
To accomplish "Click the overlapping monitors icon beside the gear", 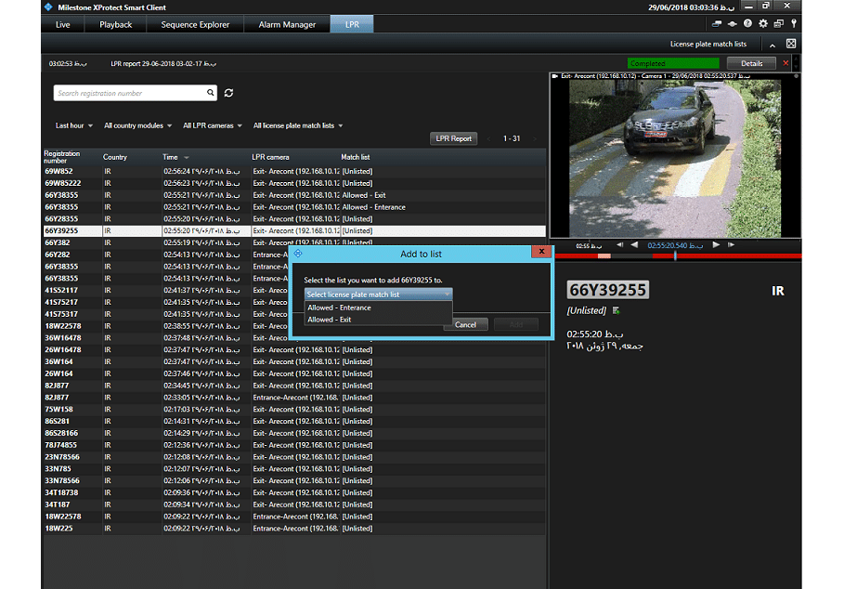I will 779,23.
